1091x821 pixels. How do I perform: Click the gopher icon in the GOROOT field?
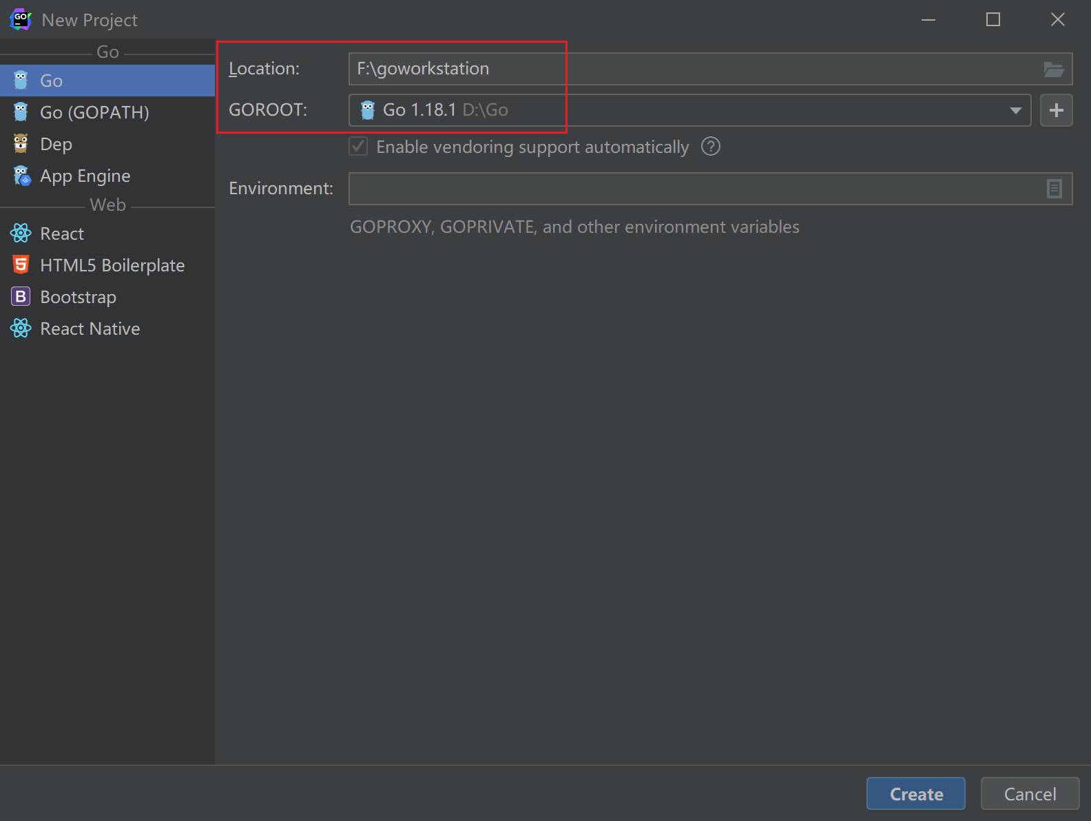click(x=368, y=110)
